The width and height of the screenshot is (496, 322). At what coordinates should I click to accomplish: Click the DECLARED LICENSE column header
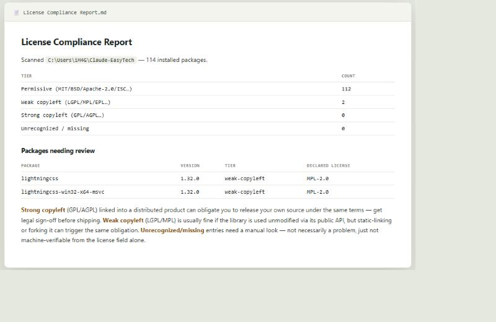(x=329, y=165)
